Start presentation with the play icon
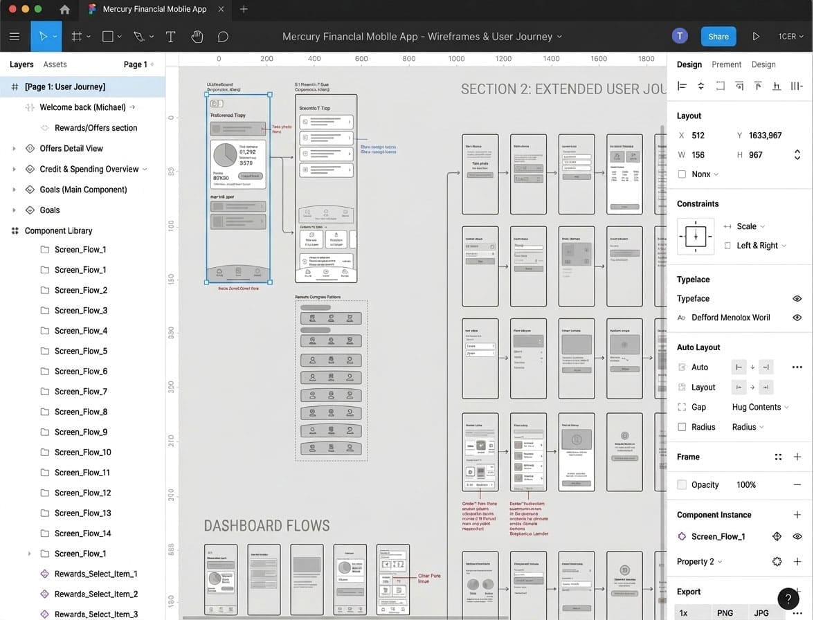The height and width of the screenshot is (620, 814). coord(756,36)
